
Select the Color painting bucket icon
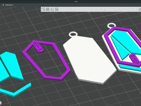click(x=119, y=9)
